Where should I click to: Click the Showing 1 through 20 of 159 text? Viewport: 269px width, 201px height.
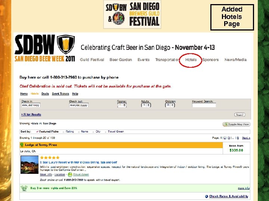[x=37, y=138]
